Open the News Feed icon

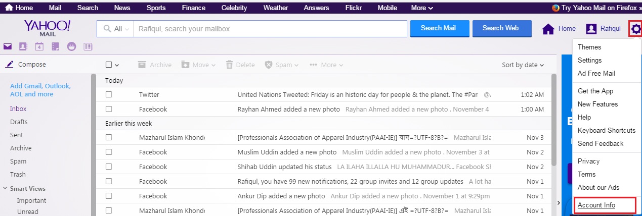pos(88,46)
